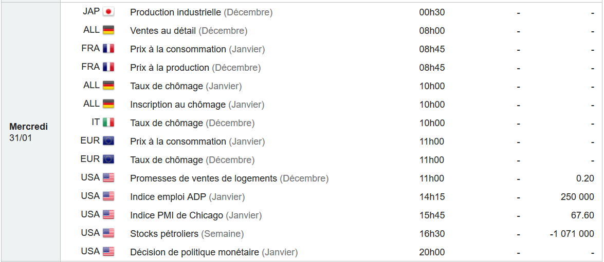This screenshot has width=604, height=262.
Task: Click the Italy flag icon
Action: [108, 123]
